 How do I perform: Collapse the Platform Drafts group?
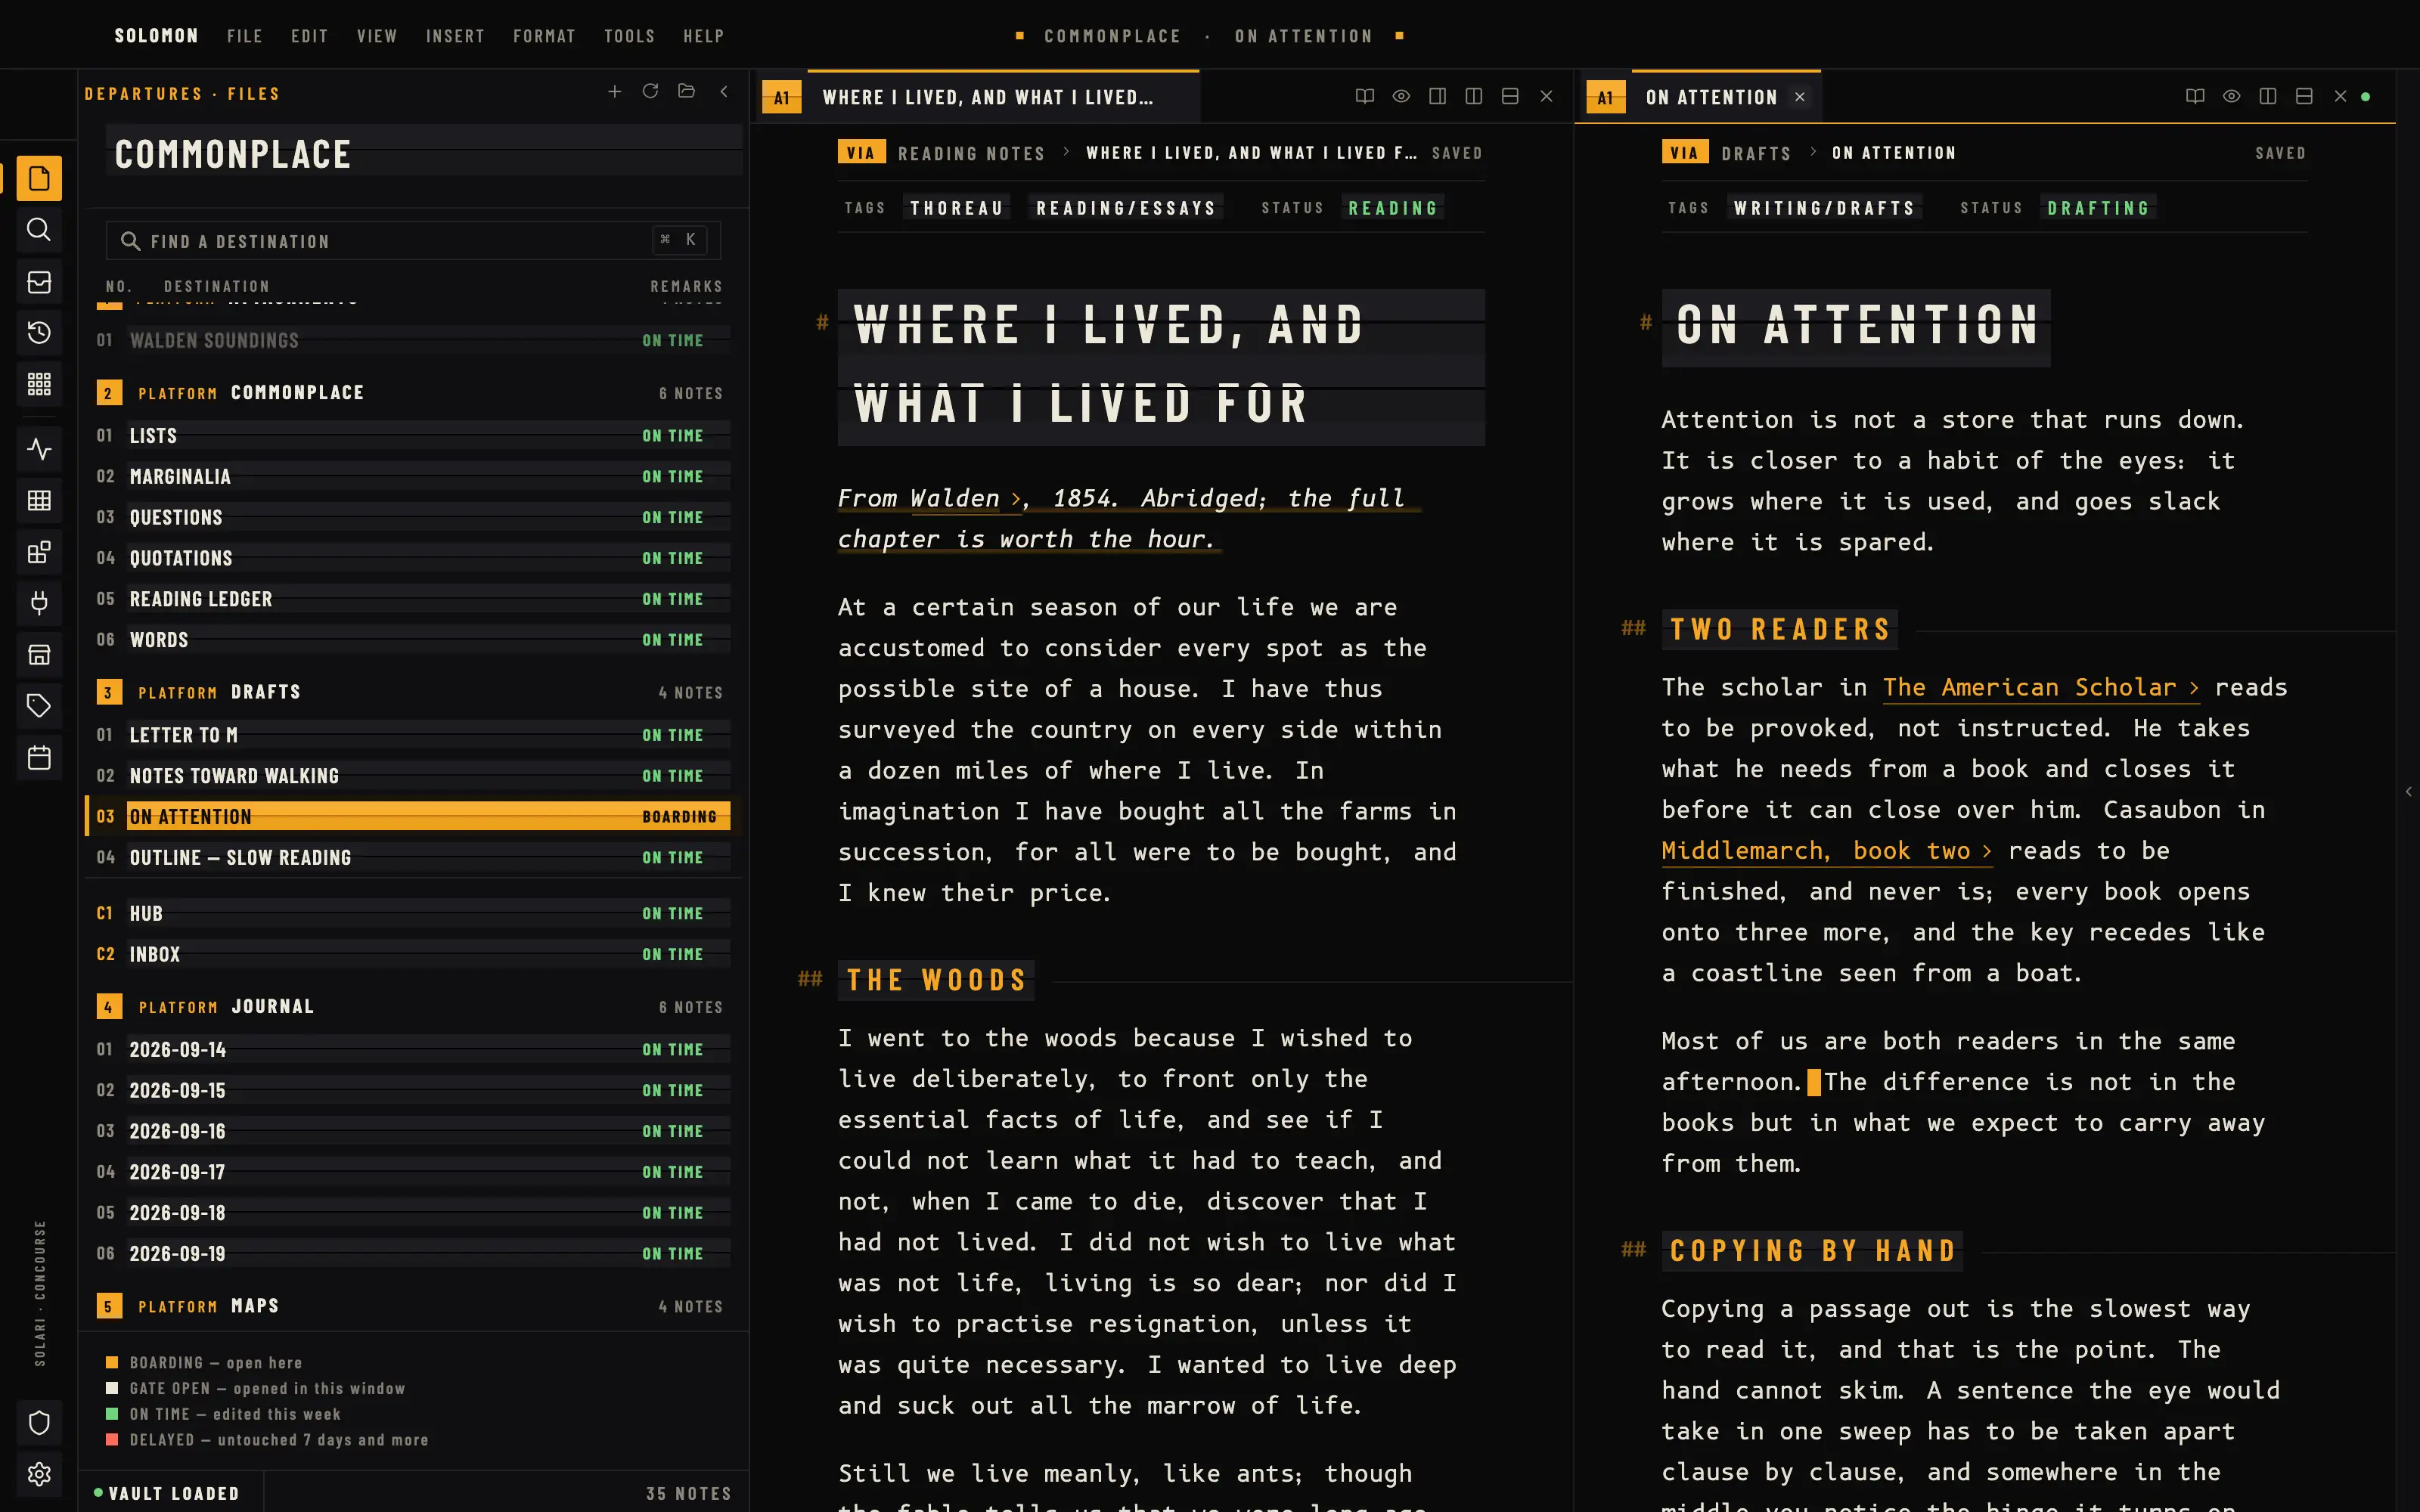[410, 692]
